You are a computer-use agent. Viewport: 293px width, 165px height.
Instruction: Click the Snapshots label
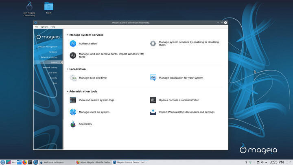tap(85, 124)
